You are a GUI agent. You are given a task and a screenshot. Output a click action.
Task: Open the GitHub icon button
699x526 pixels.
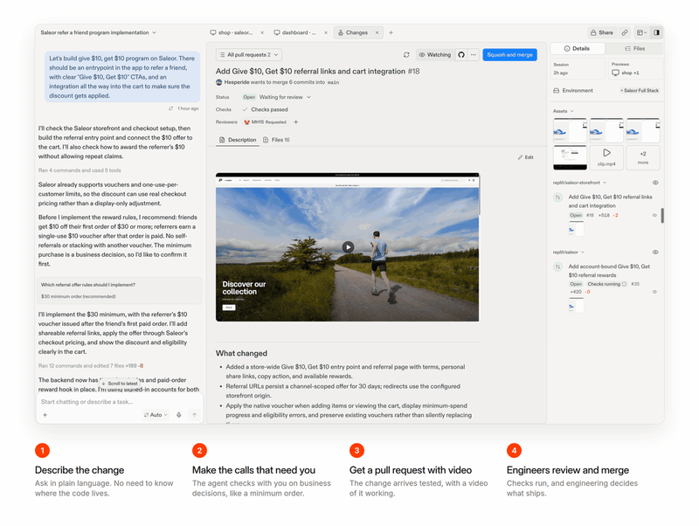pos(461,55)
